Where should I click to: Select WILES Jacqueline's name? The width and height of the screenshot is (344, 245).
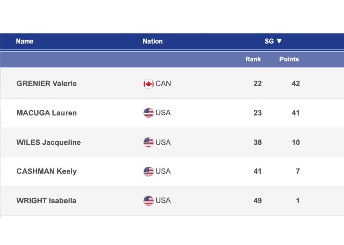pos(49,142)
